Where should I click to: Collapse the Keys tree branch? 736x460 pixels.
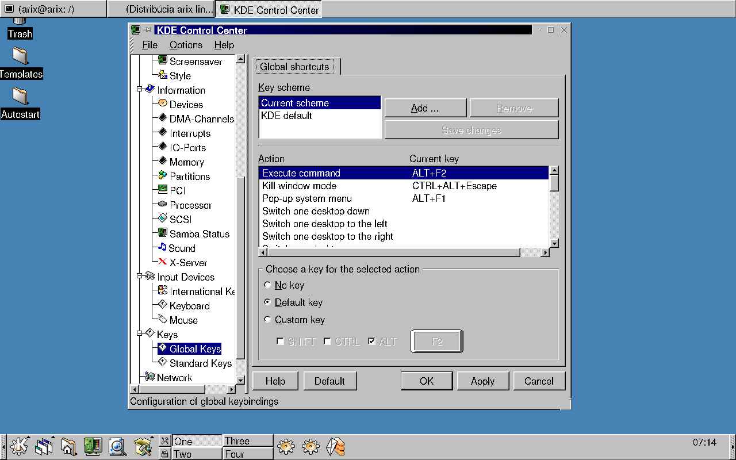[140, 334]
